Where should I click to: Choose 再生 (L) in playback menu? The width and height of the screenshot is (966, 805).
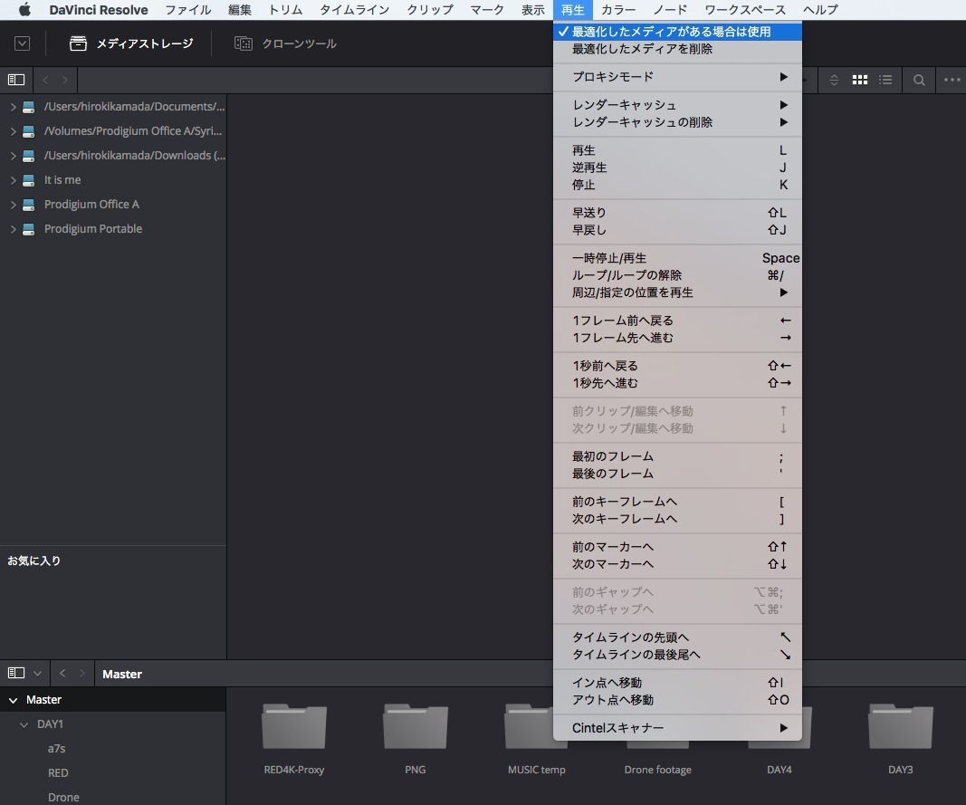pyautogui.click(x=678, y=150)
